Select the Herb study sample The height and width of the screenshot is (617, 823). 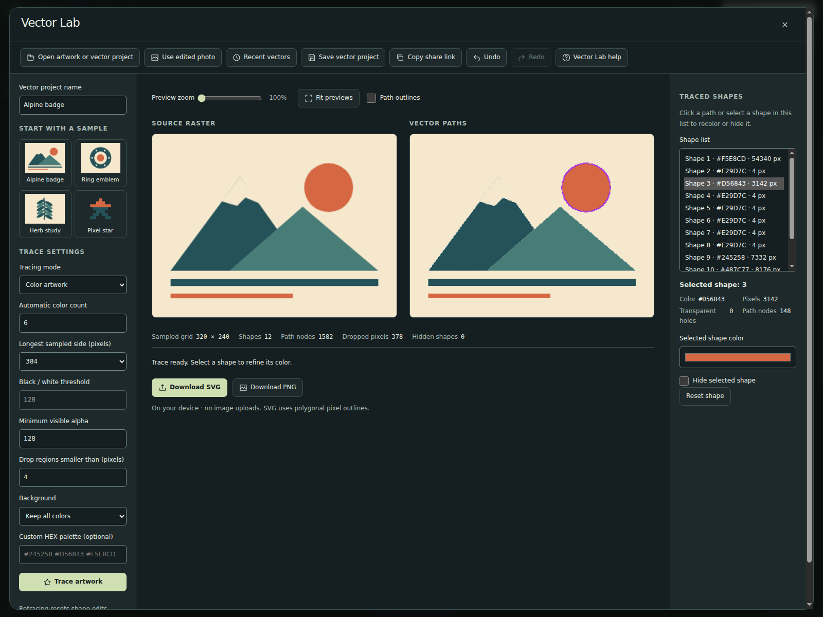[x=45, y=214]
